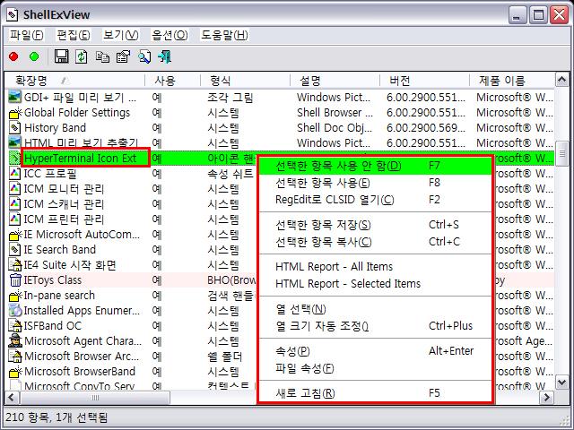Click the red disable-selected-items toolbar icon
Screen dimensions: 574x430
tap(13, 56)
